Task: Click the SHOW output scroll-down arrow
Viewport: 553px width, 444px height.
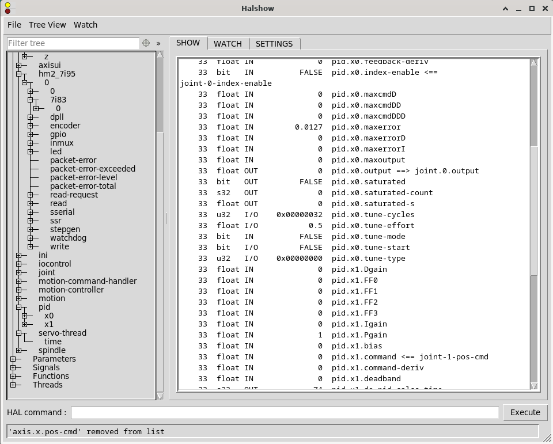Action: pos(533,386)
